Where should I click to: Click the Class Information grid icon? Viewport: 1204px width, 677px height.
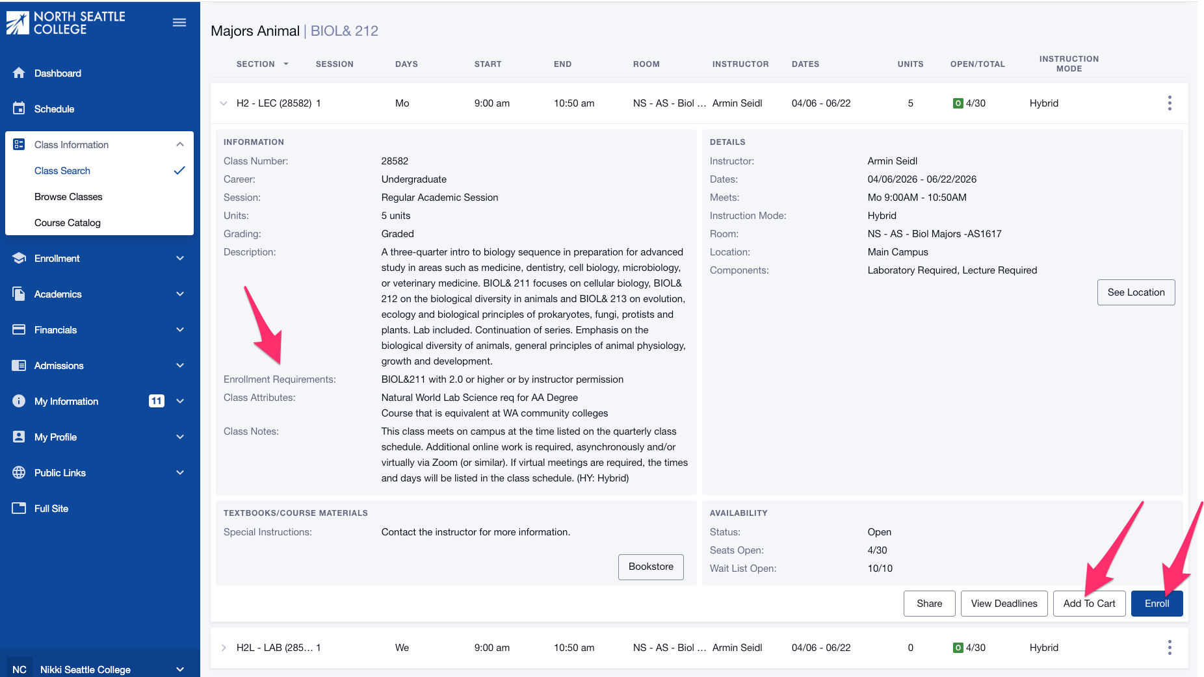(x=19, y=144)
